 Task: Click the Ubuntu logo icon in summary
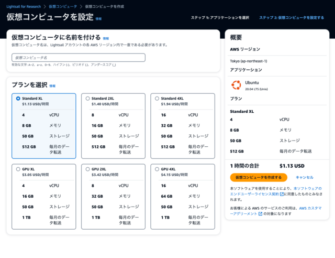coord(236,85)
